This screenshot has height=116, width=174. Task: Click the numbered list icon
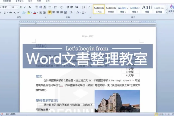pyautogui.click(x=55, y=7)
